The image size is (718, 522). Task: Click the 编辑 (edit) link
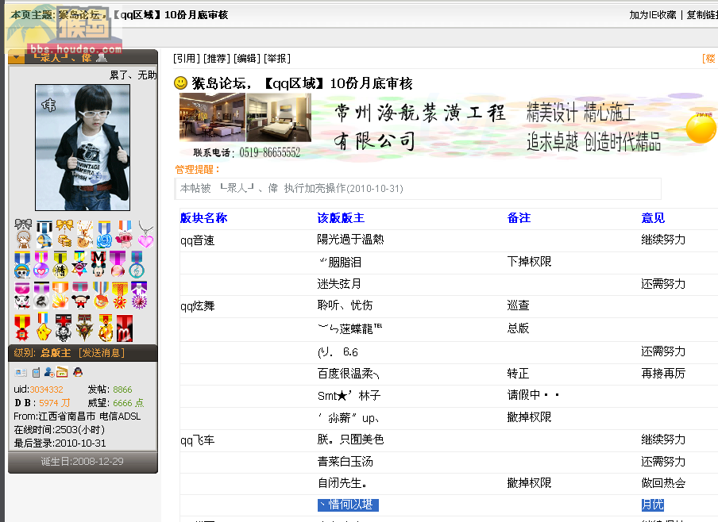pyautogui.click(x=247, y=59)
